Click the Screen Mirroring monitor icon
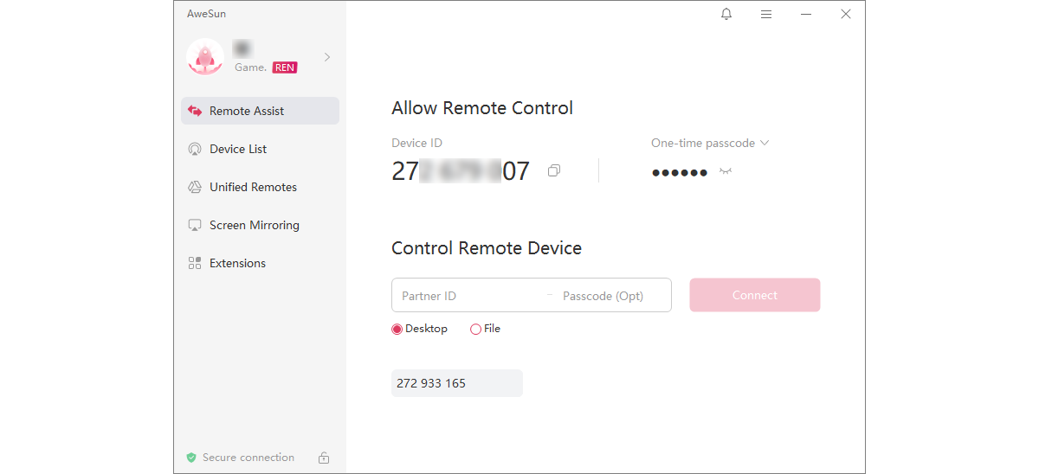This screenshot has width=1039, height=474. (x=195, y=225)
